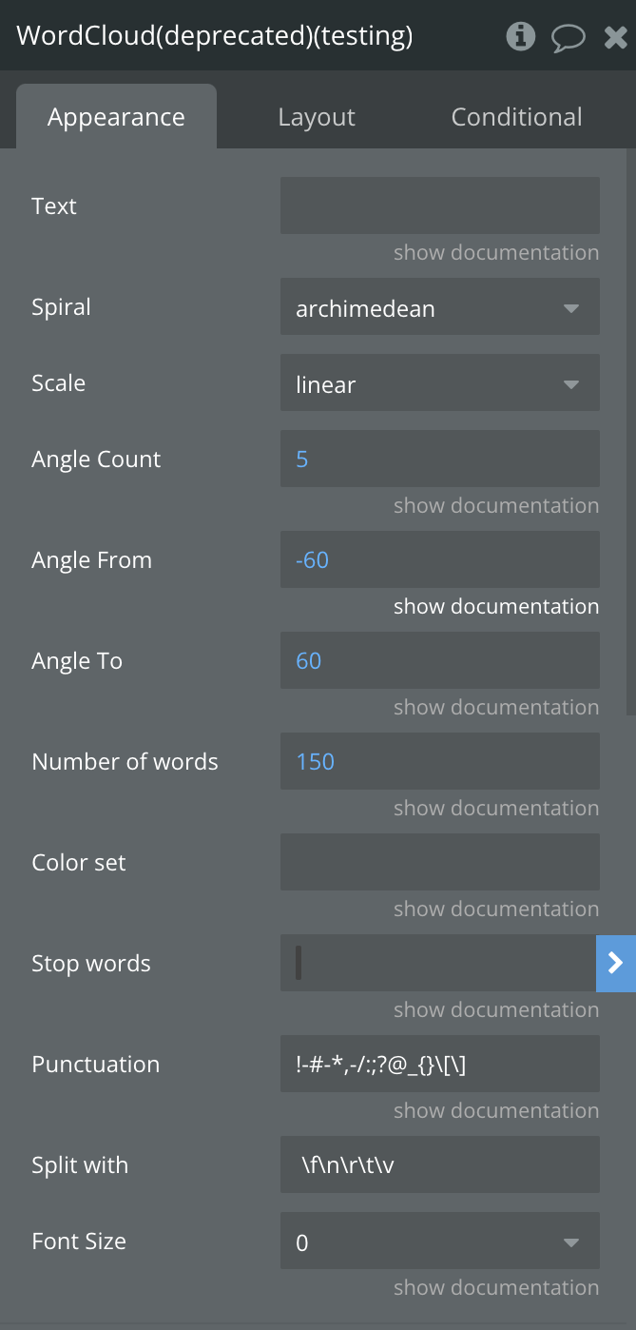
Task: Open the Scale dropdown set to linear
Action: pyautogui.click(x=440, y=382)
